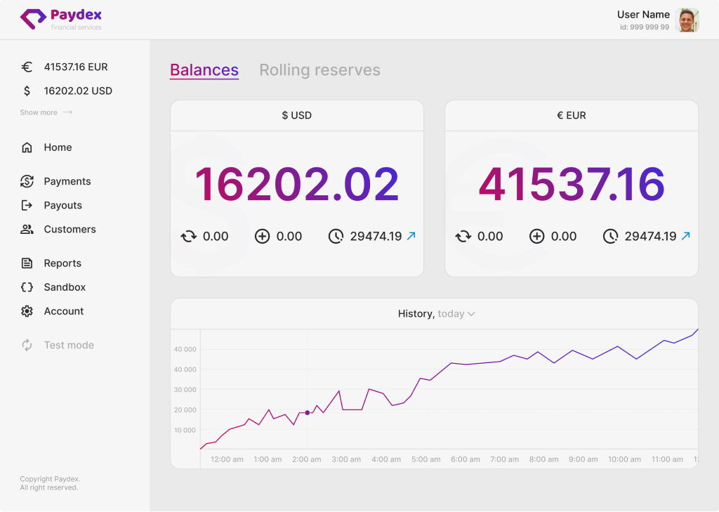
Task: Click 29474.19 value in USD card
Action: coord(376,236)
